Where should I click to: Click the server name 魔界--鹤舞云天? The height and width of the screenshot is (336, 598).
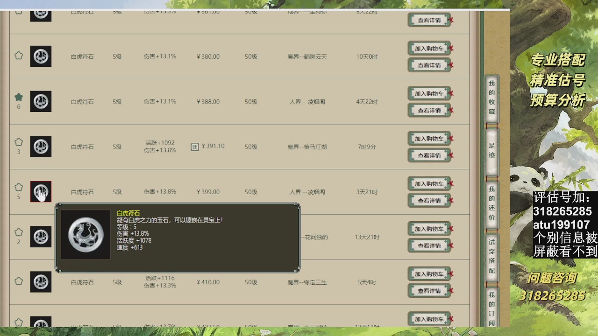[307, 57]
